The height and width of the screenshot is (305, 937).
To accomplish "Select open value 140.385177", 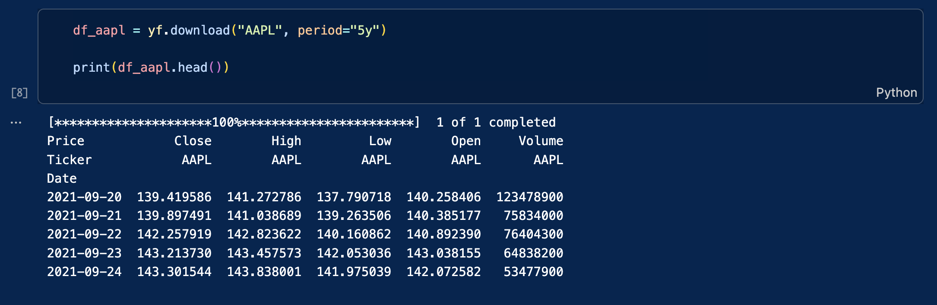I will pyautogui.click(x=443, y=216).
